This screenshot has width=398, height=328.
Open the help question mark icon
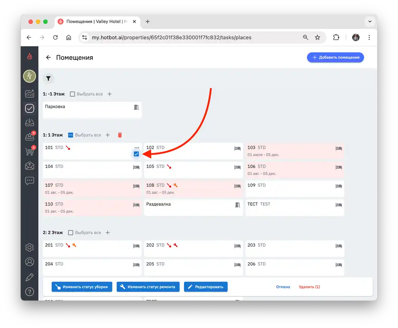(x=30, y=292)
